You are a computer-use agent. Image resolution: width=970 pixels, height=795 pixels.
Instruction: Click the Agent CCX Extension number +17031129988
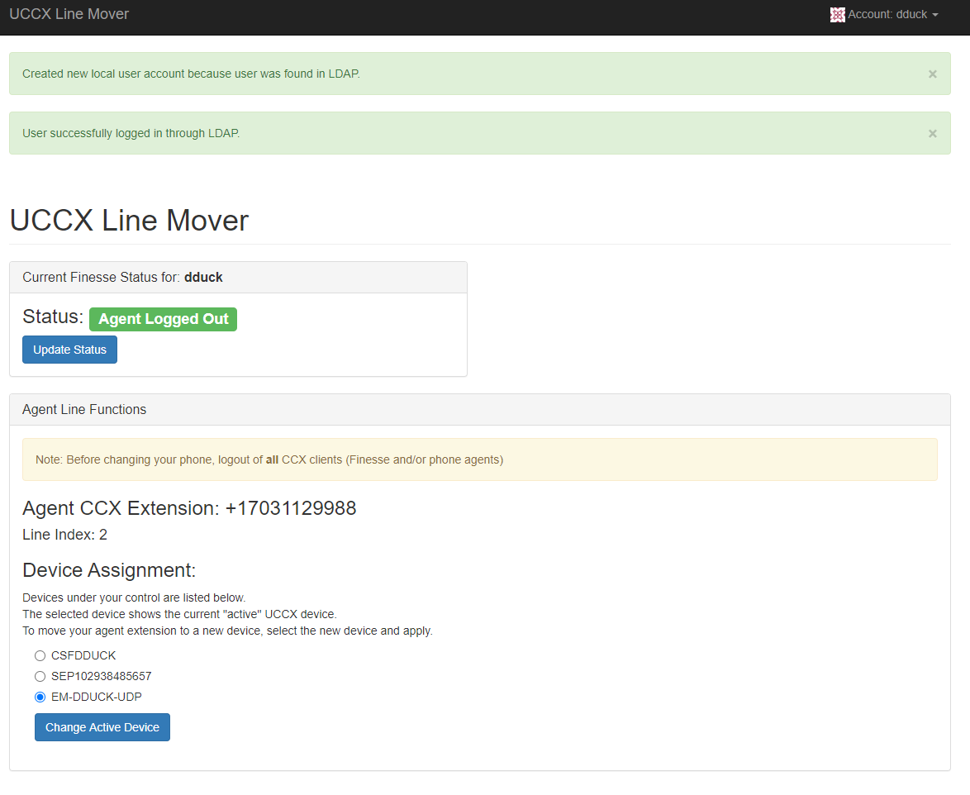coord(291,508)
